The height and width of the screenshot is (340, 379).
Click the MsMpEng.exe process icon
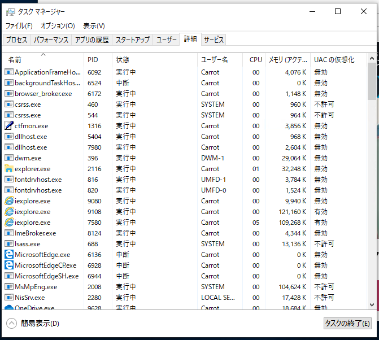coord(9,287)
